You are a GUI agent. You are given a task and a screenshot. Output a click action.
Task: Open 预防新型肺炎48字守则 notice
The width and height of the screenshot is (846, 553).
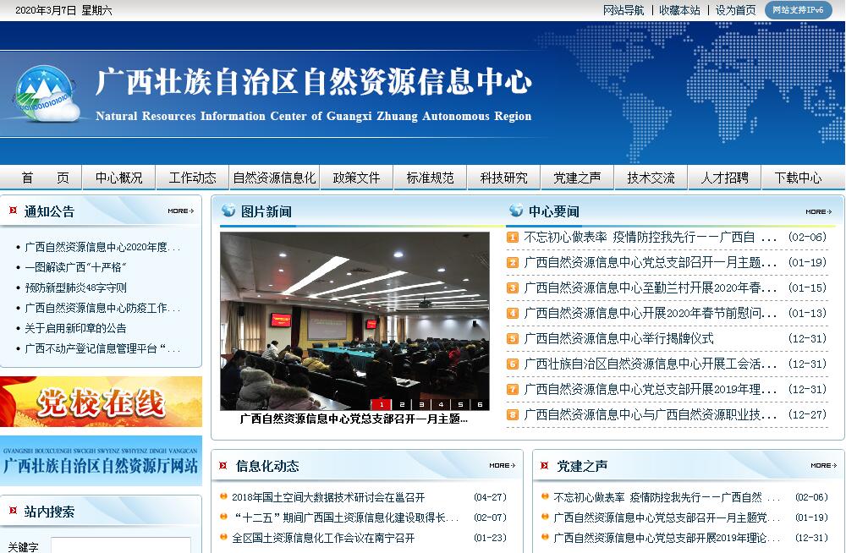[x=76, y=287]
